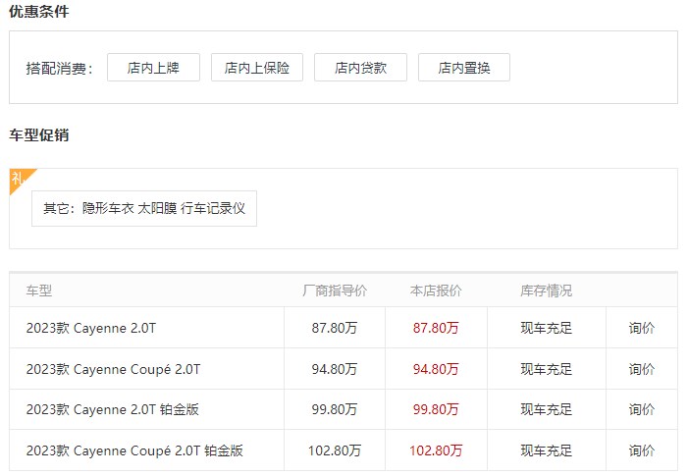Click the 车型 column header

click(39, 291)
